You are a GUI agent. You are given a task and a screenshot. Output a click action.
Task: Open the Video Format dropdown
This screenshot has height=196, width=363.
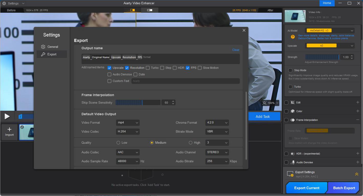click(128, 123)
